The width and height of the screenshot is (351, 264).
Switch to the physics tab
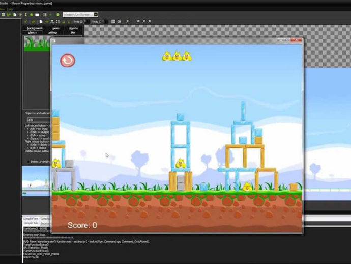[x=73, y=28]
